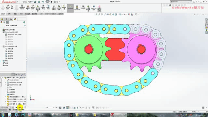Select PhotoView 360 主光源 tree item
Viewport: 208px width, 117px height.
[14, 34]
